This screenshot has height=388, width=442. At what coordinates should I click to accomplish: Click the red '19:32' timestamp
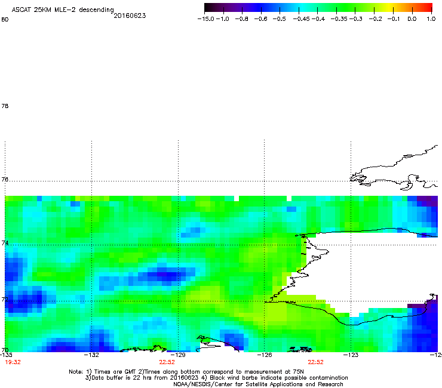coord(13,362)
